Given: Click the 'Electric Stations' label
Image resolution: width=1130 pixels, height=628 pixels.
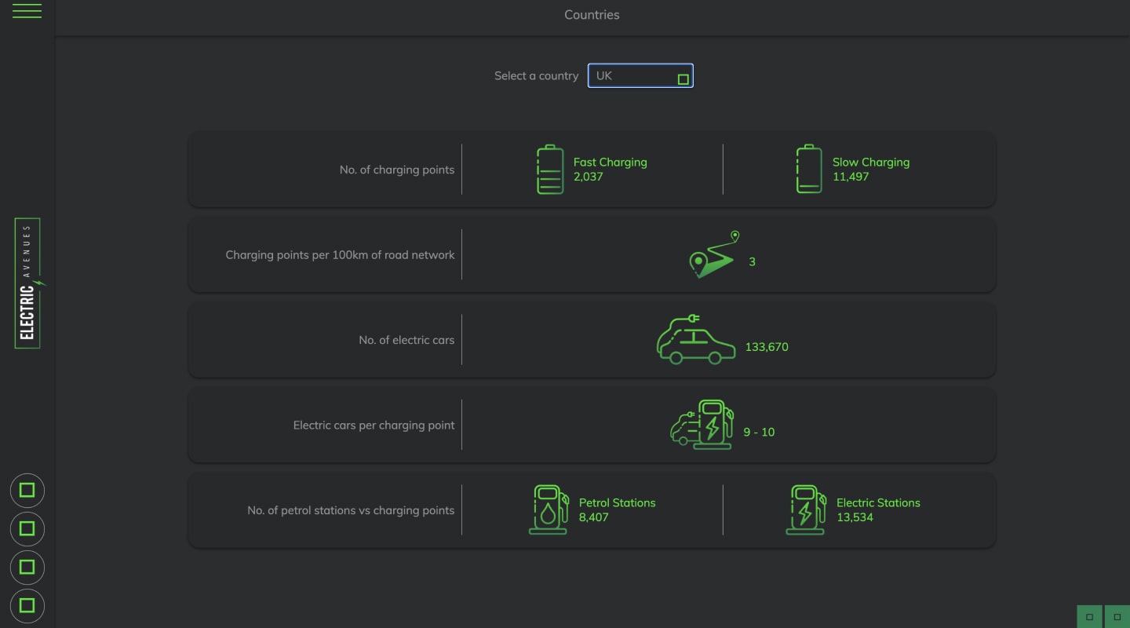Looking at the screenshot, I should click(x=878, y=503).
